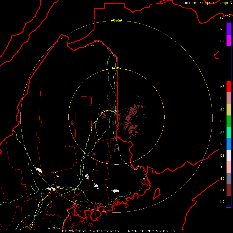The width and height of the screenshot is (233, 233).
Task: Click the RA legend label
Action: (222, 133)
